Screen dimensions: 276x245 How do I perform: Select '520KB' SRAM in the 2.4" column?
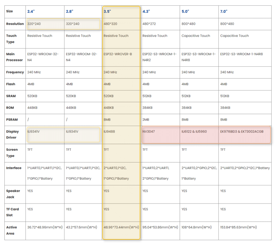pyautogui.click(x=32, y=96)
